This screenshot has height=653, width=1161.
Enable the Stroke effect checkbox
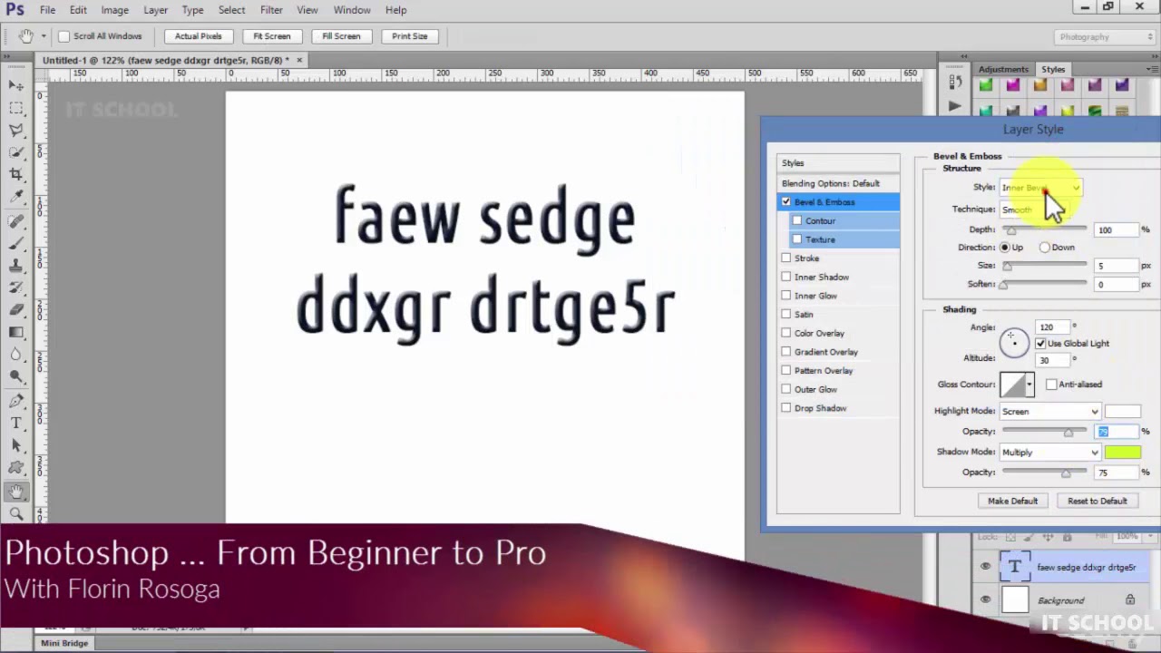point(786,258)
